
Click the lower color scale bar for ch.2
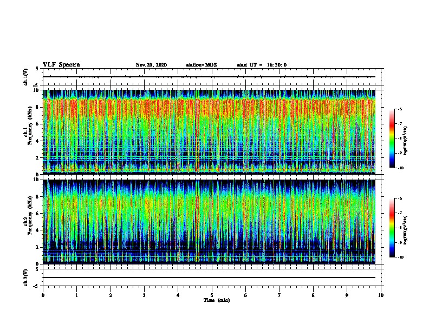click(x=392, y=228)
